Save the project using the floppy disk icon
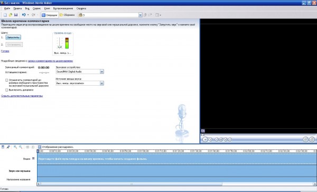Viewport: 317px width, 192px height. (16, 15)
